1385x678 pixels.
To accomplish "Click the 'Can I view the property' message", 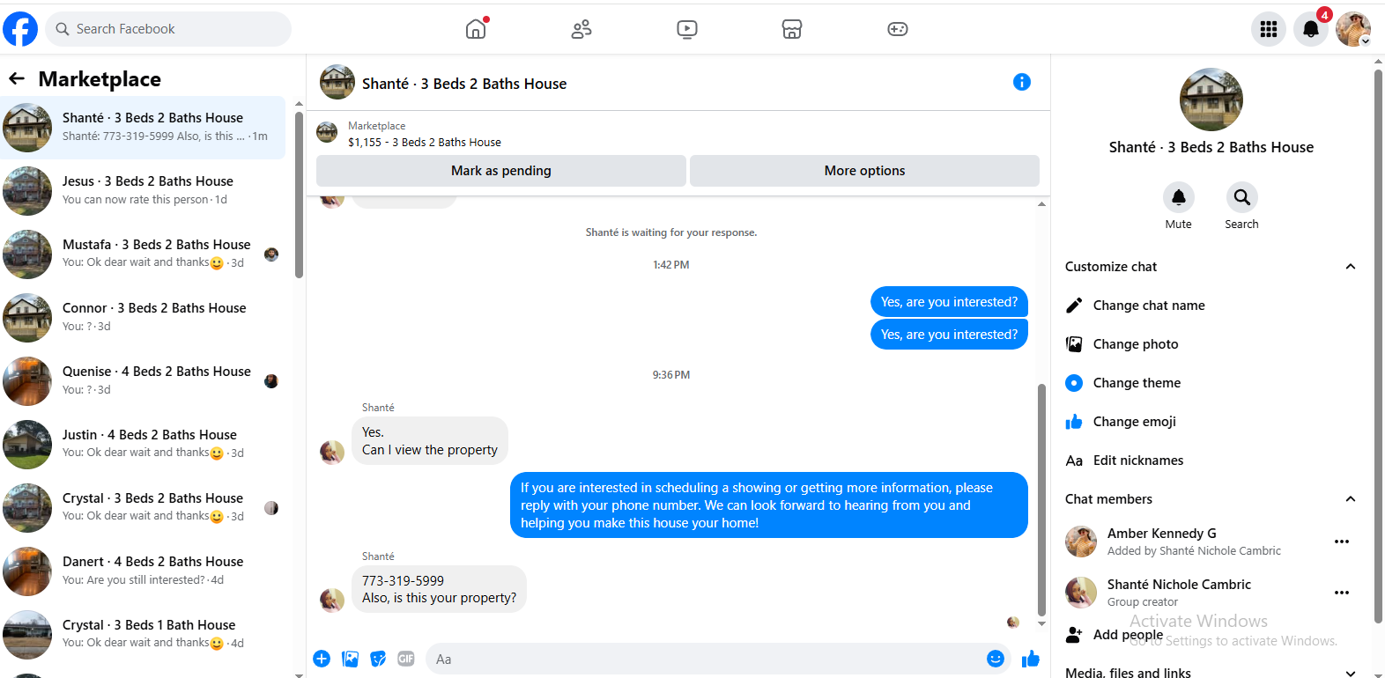I will click(430, 441).
